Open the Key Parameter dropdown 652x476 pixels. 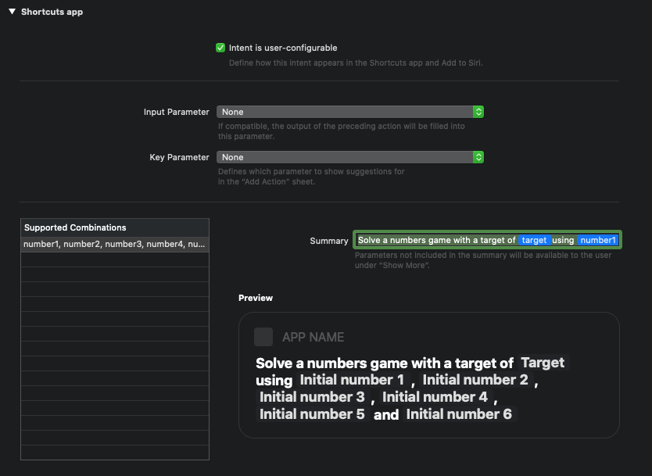click(344, 157)
